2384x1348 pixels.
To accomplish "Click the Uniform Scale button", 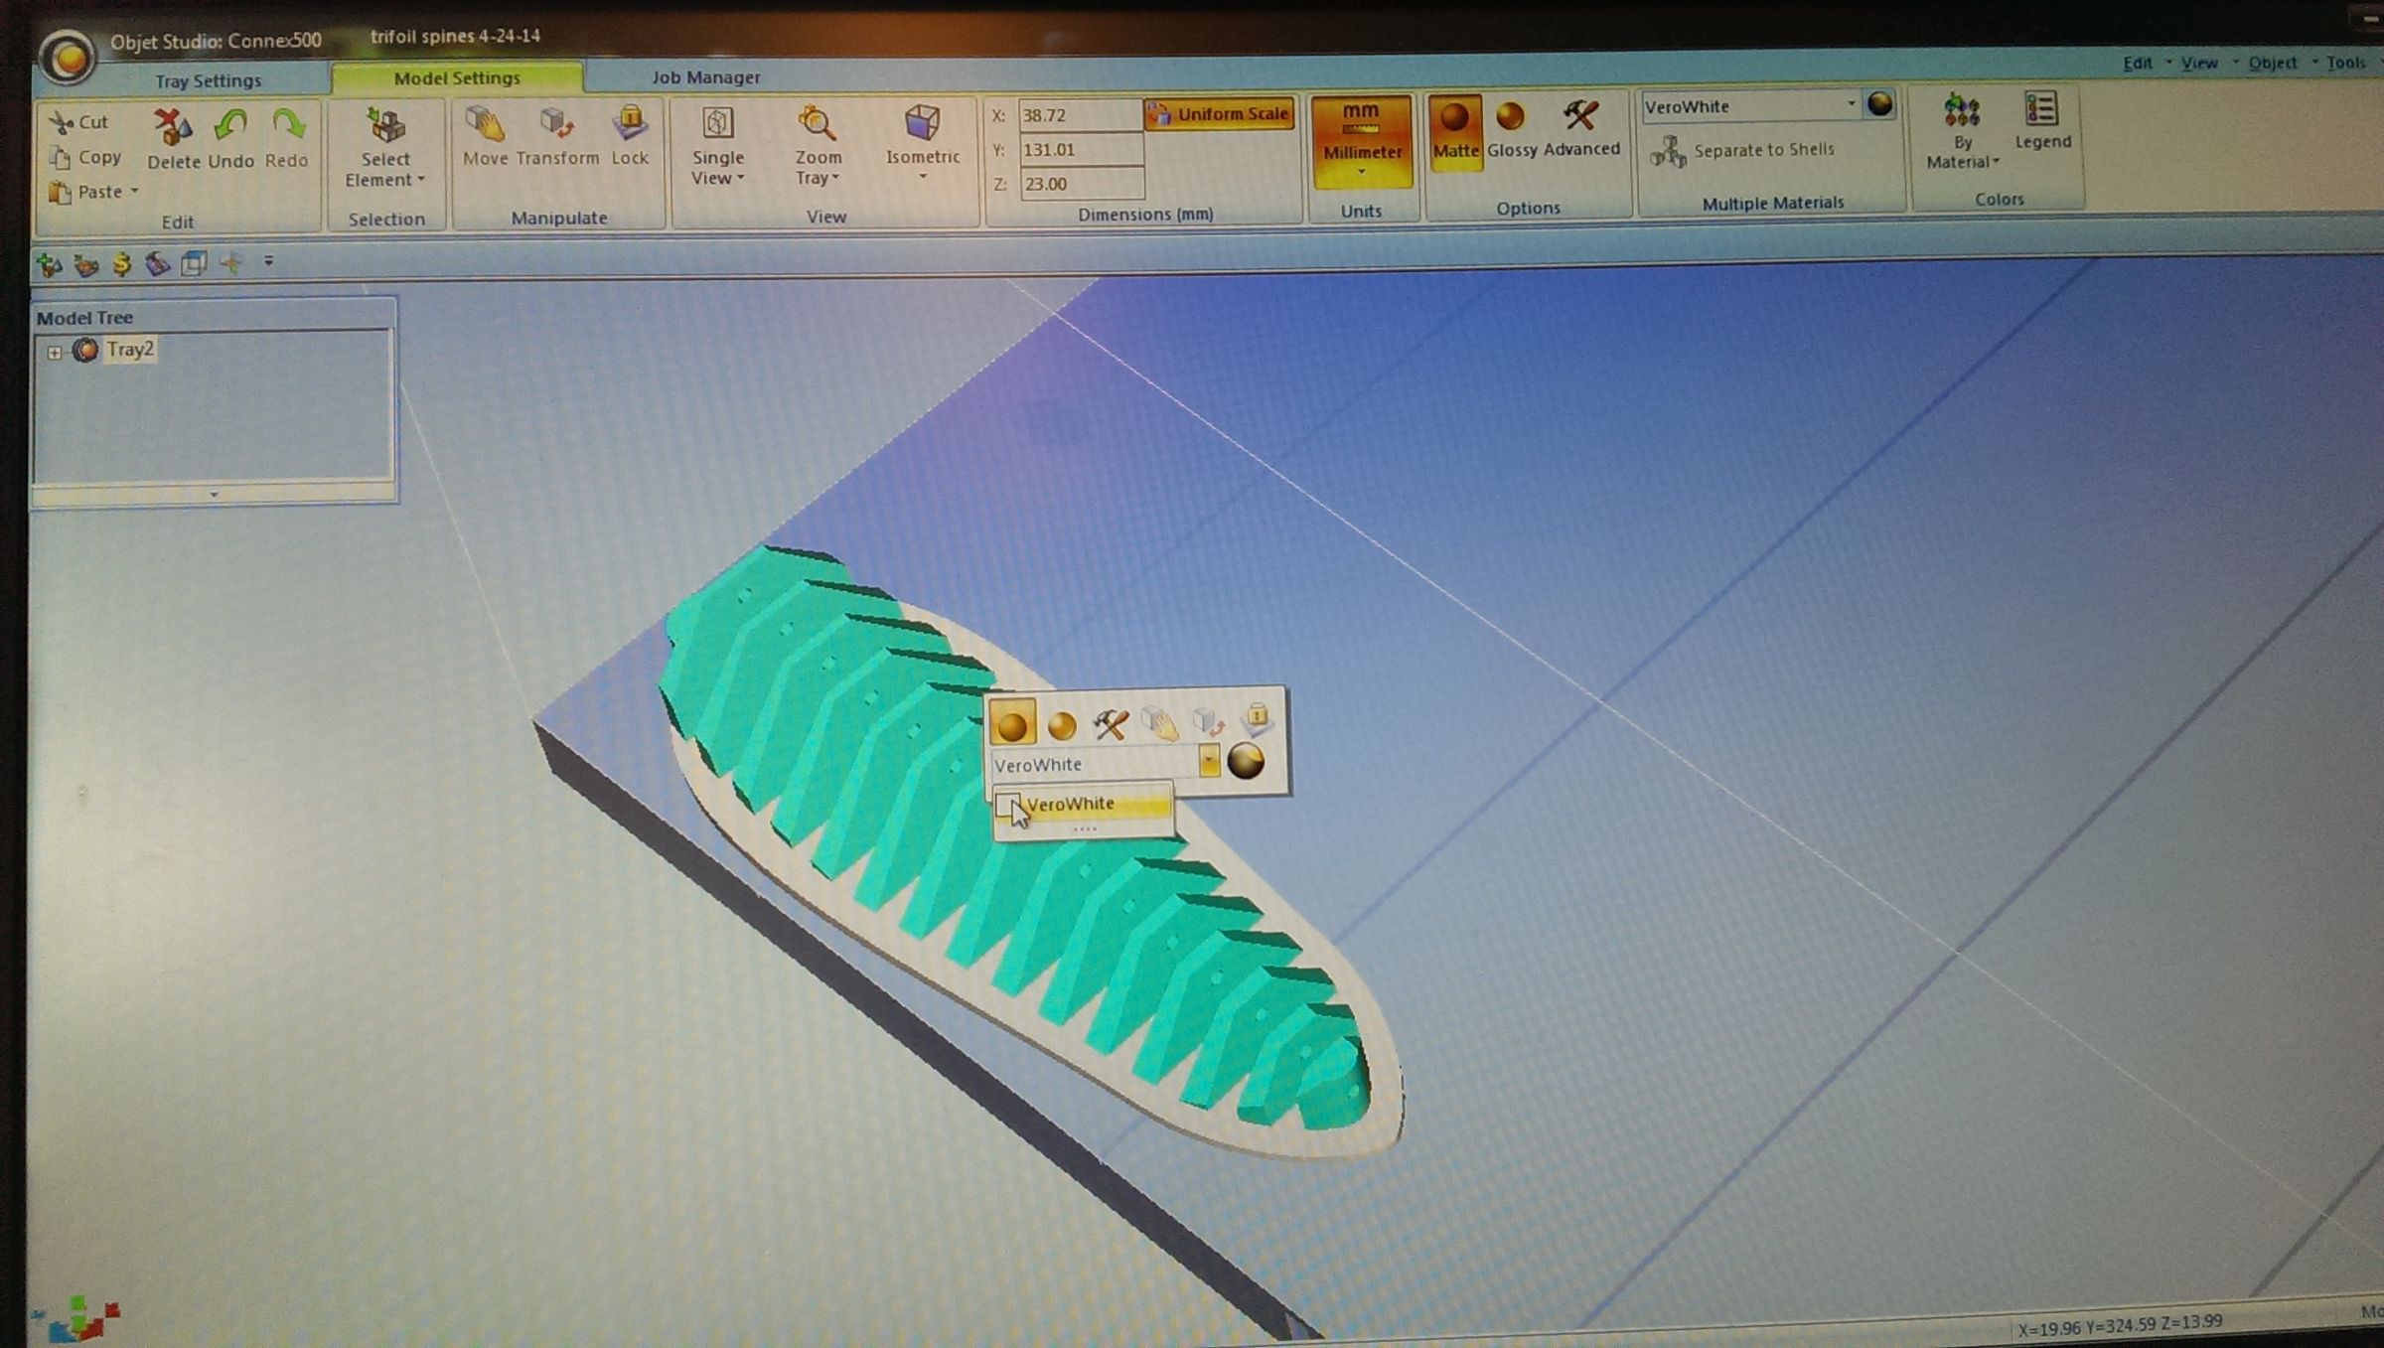I will click(x=1221, y=113).
